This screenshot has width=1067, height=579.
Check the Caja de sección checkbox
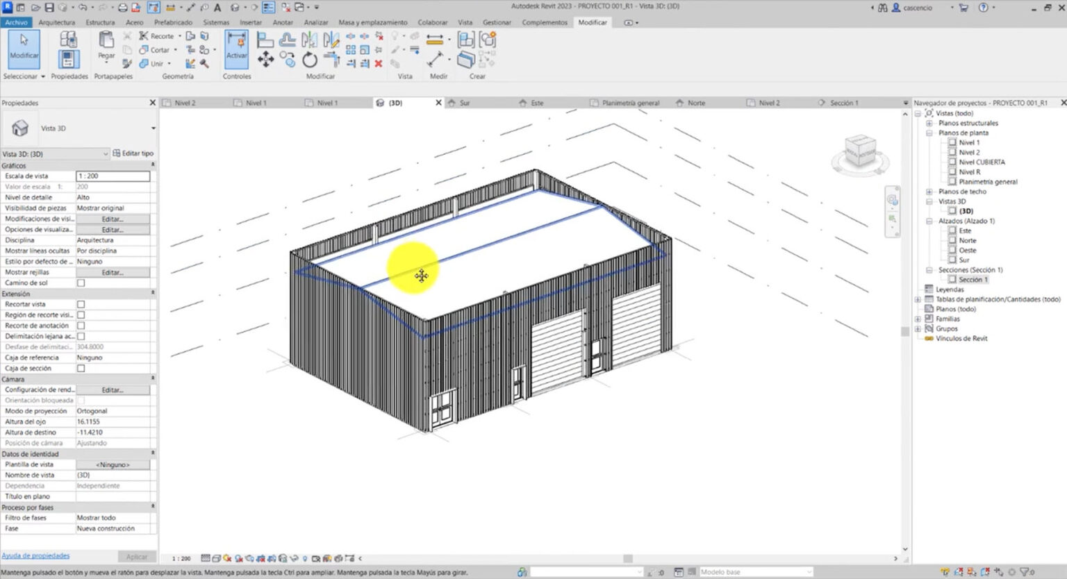point(81,369)
